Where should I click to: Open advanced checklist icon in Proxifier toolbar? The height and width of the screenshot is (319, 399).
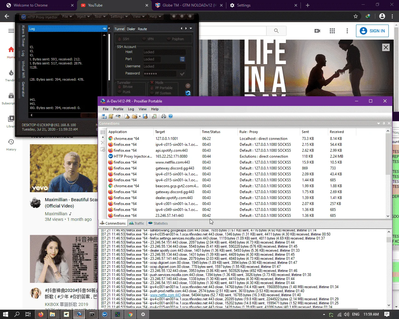[154, 116]
